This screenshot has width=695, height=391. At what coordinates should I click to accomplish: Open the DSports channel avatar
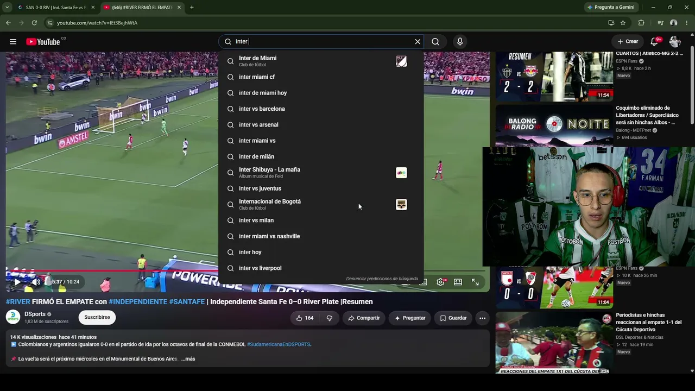click(13, 317)
